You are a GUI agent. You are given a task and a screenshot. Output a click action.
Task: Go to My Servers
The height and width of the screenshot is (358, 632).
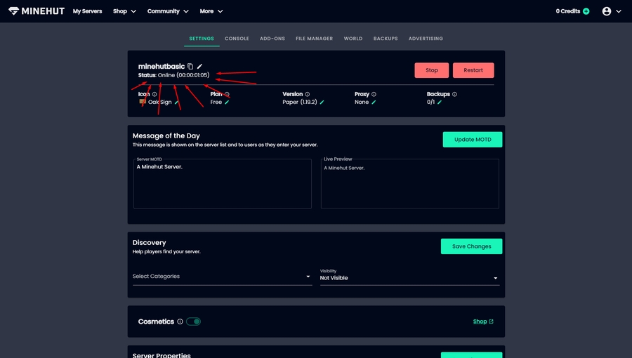(x=88, y=11)
